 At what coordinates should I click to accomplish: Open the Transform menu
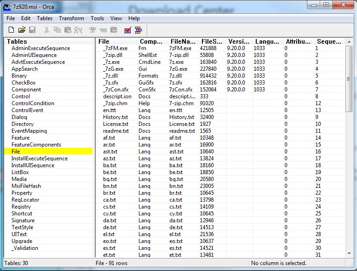(71, 18)
